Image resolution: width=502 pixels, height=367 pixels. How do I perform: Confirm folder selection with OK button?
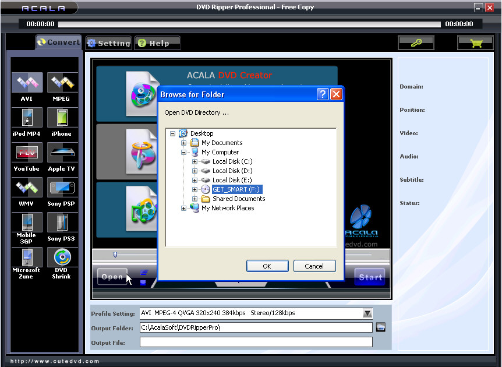tap(267, 266)
